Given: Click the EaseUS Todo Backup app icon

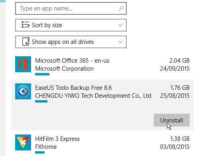Looking at the screenshot, I should (x=23, y=91).
